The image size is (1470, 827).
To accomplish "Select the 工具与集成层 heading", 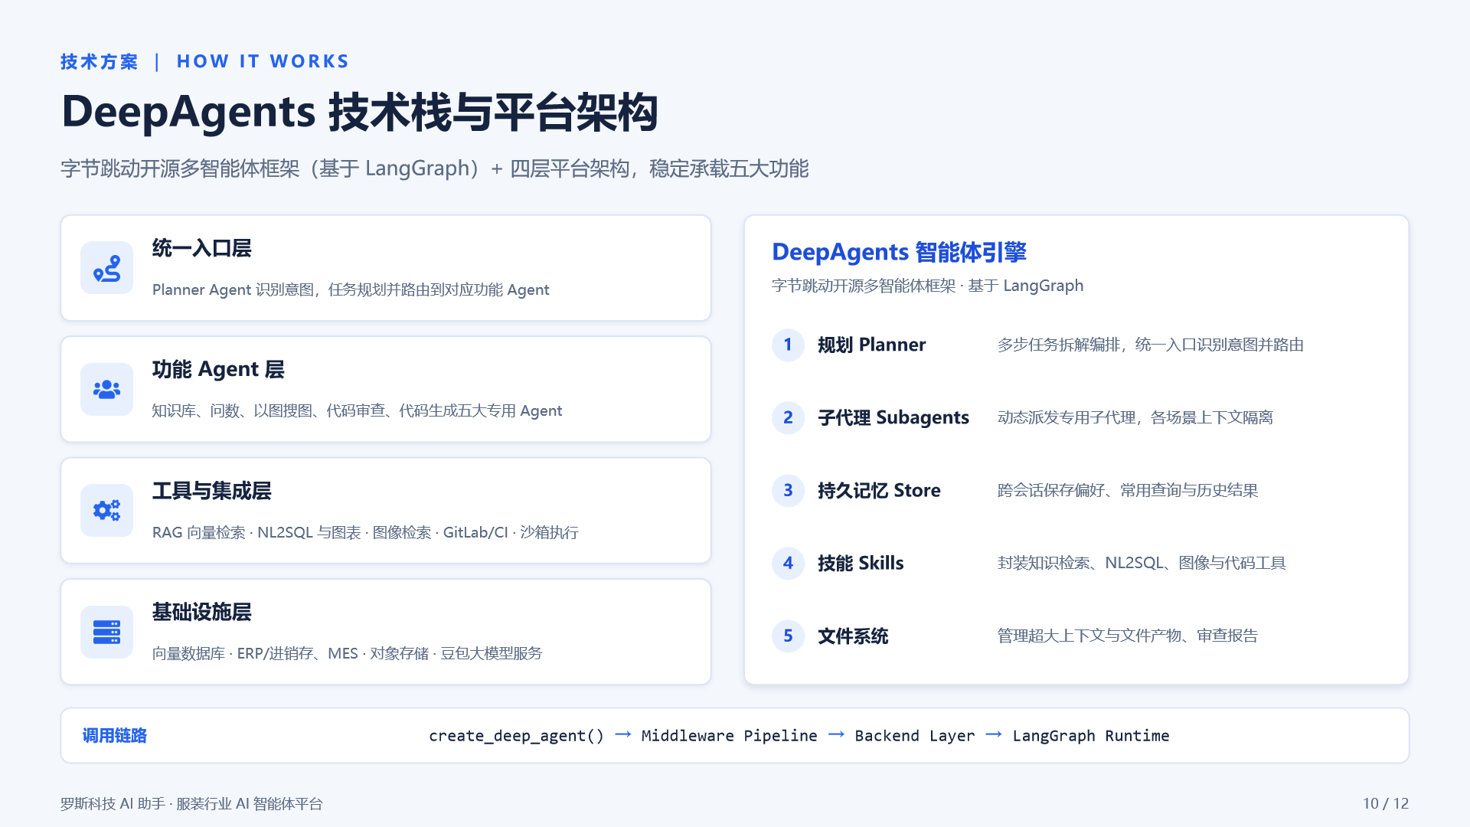I will (x=212, y=491).
